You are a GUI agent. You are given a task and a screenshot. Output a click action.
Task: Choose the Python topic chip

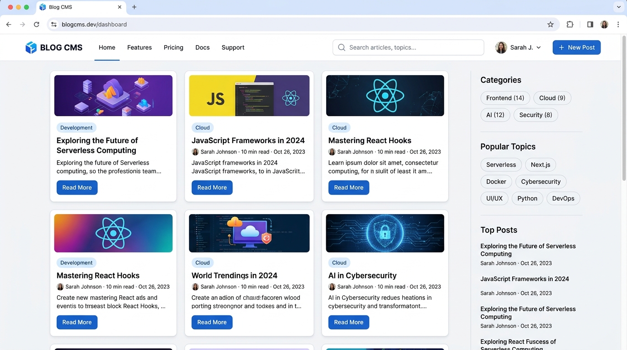coord(527,198)
